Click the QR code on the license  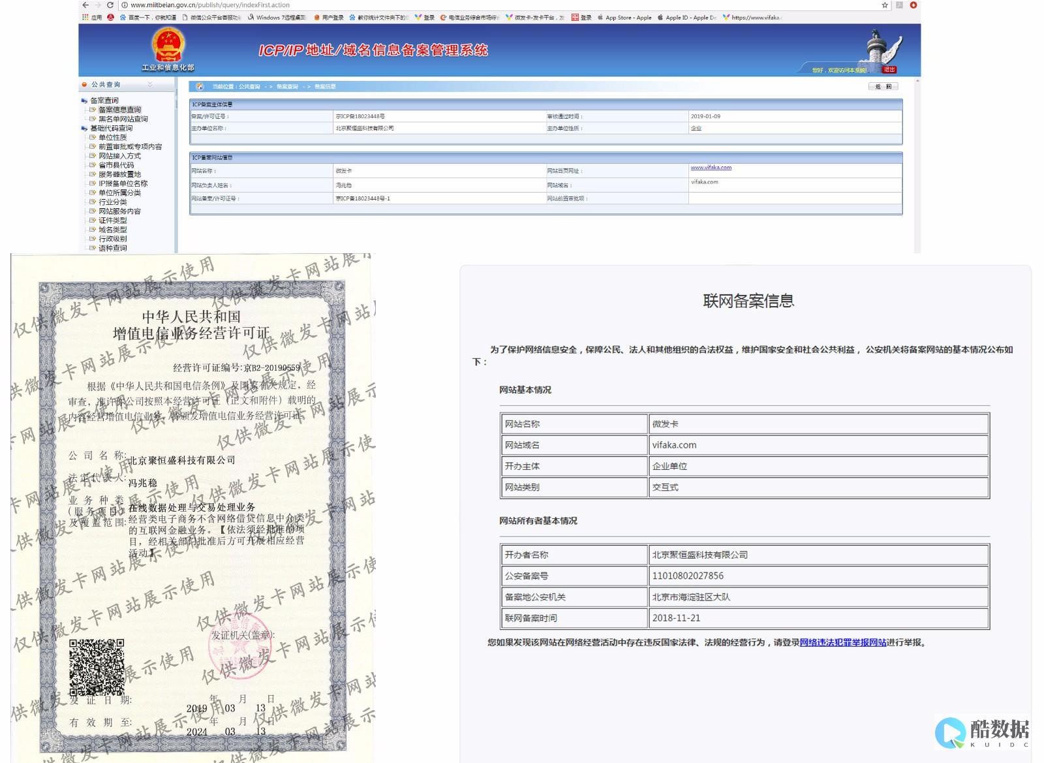(x=97, y=667)
